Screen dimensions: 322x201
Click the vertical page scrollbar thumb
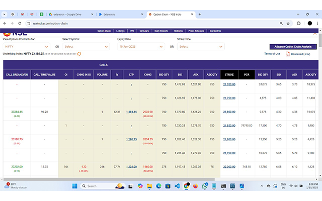[320, 40]
